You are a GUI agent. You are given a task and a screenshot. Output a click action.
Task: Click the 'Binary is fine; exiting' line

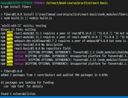tap(18, 30)
